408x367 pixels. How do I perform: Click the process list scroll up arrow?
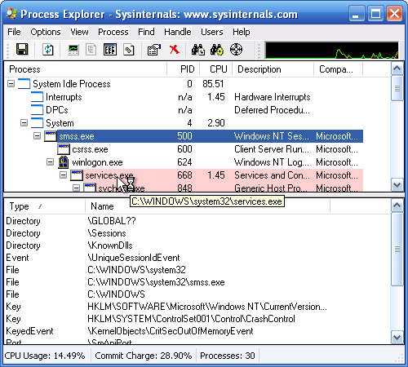pyautogui.click(x=397, y=69)
